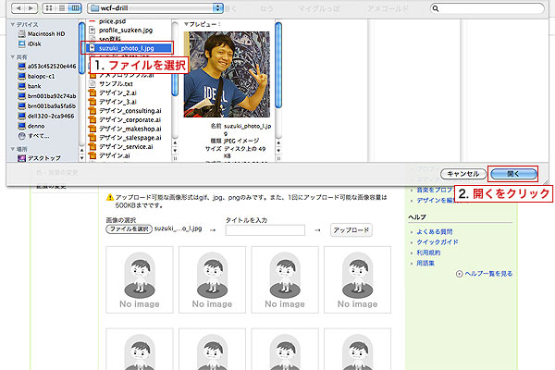555x370 pixels.
Task: Switch to list view mode
Action: (x=62, y=8)
